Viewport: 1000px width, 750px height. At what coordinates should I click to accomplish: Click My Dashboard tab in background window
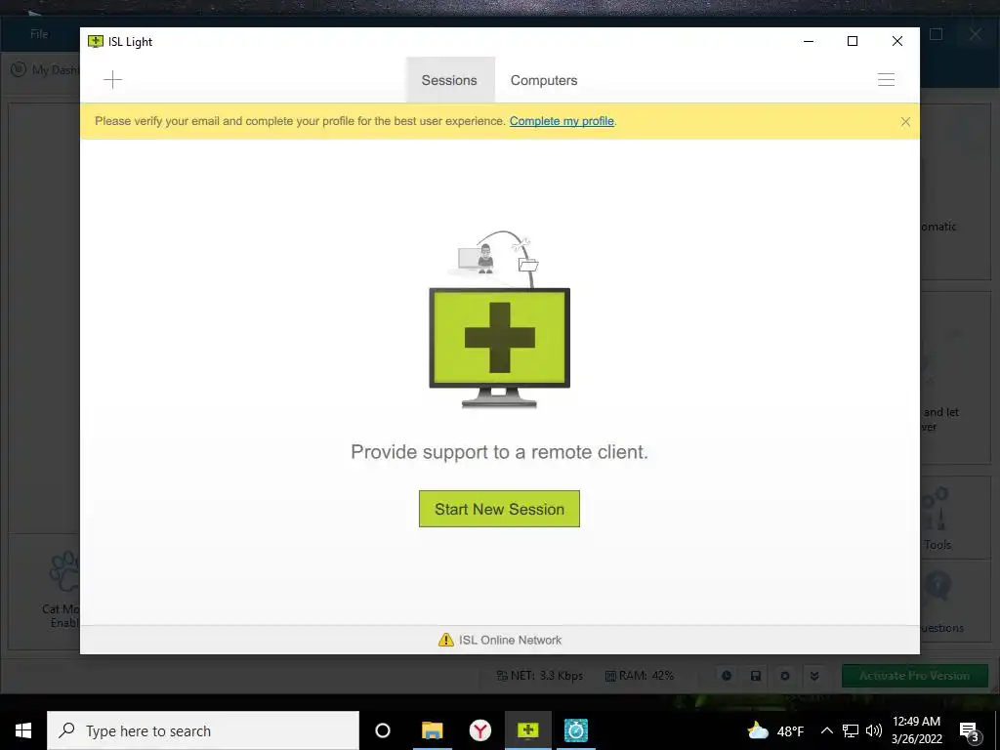pyautogui.click(x=45, y=69)
